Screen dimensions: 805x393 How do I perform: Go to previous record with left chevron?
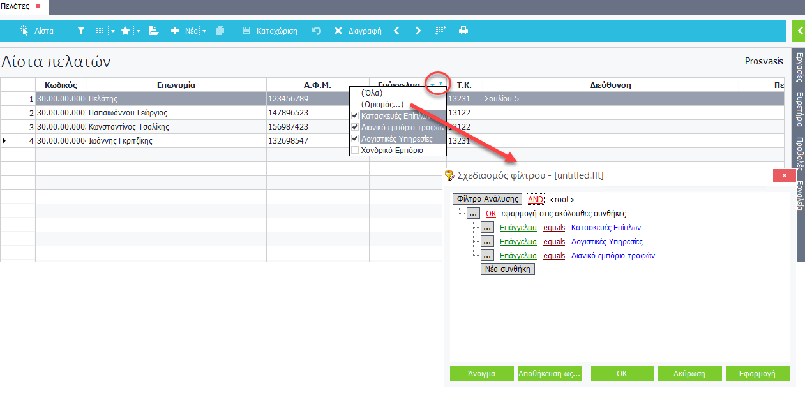tap(396, 31)
